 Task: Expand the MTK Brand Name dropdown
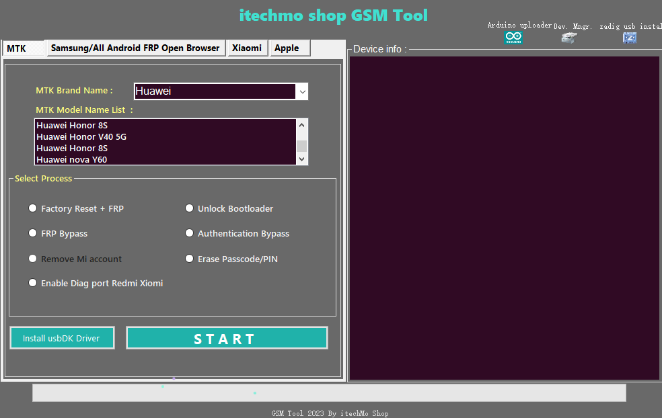pyautogui.click(x=302, y=91)
